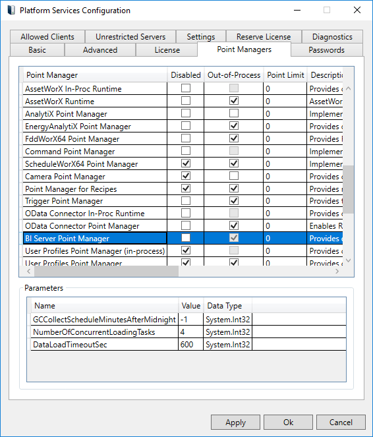Click the Disabled column header
Viewport: 373px width, 437px height.
pyautogui.click(x=186, y=75)
